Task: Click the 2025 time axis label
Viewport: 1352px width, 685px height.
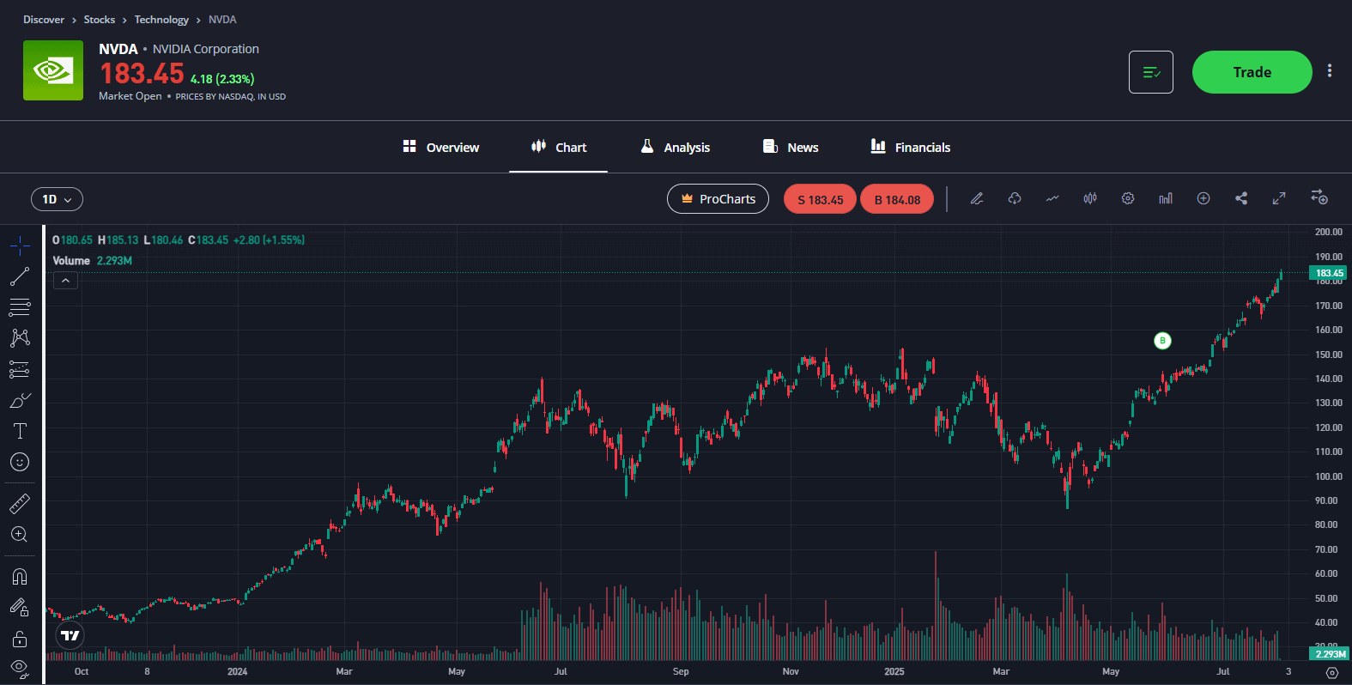Action: pos(894,671)
